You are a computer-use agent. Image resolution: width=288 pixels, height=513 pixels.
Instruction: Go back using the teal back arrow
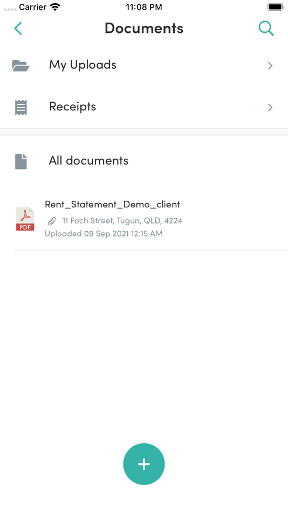(18, 29)
